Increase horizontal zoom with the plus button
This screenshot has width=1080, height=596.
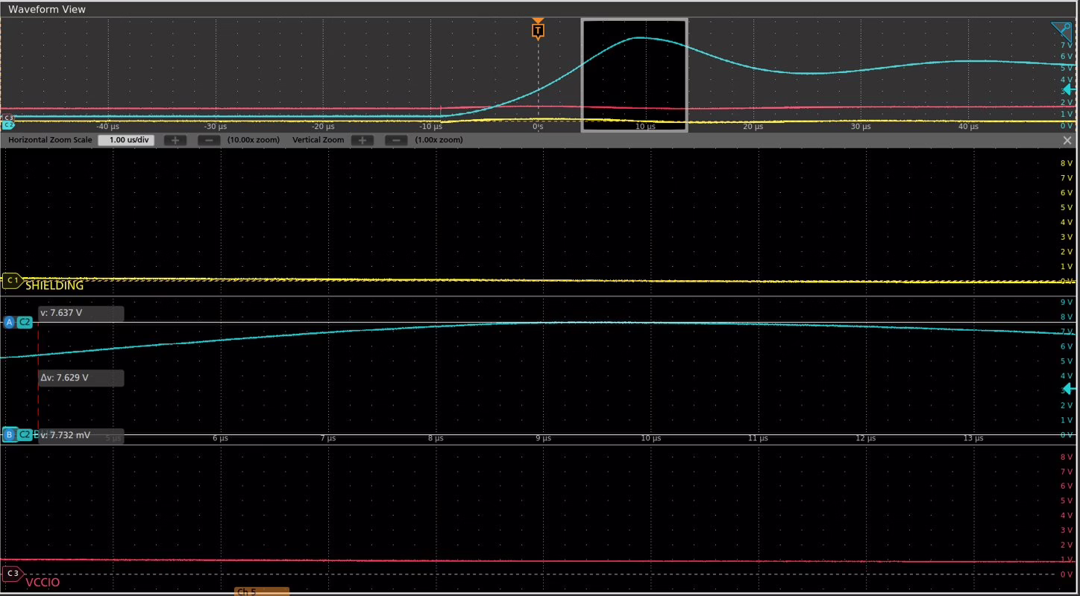[x=175, y=140]
